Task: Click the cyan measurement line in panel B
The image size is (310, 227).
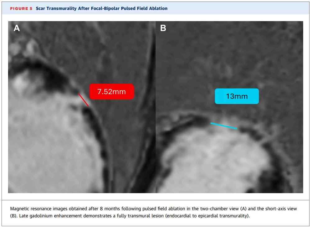Action: point(224,126)
